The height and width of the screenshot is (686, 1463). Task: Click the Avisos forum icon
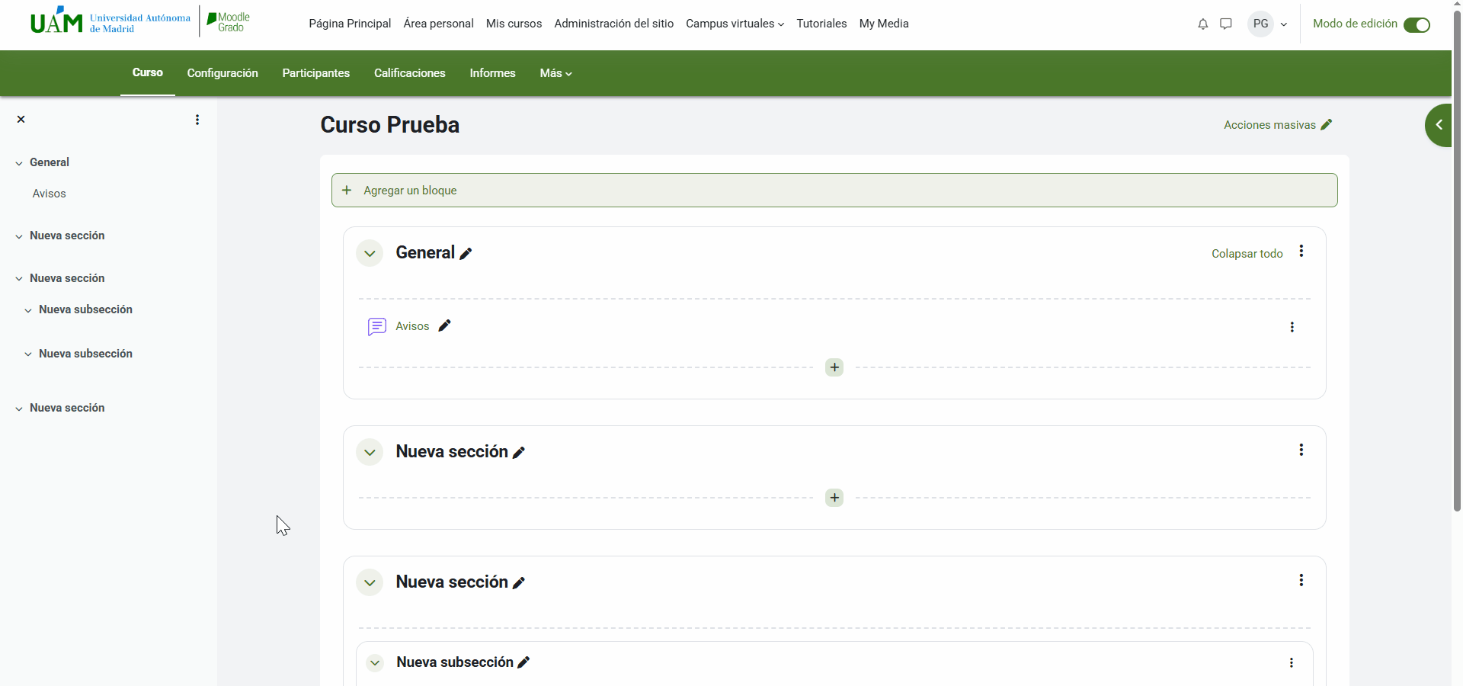coord(376,327)
